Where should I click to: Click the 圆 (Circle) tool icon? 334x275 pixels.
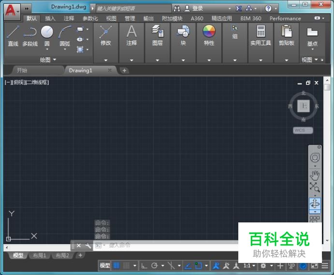47,32
